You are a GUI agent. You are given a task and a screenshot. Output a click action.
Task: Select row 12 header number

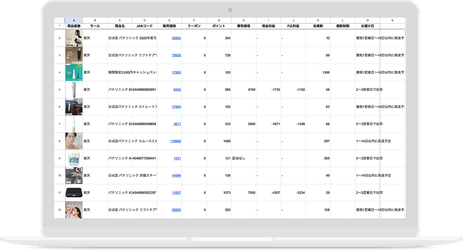click(x=60, y=210)
